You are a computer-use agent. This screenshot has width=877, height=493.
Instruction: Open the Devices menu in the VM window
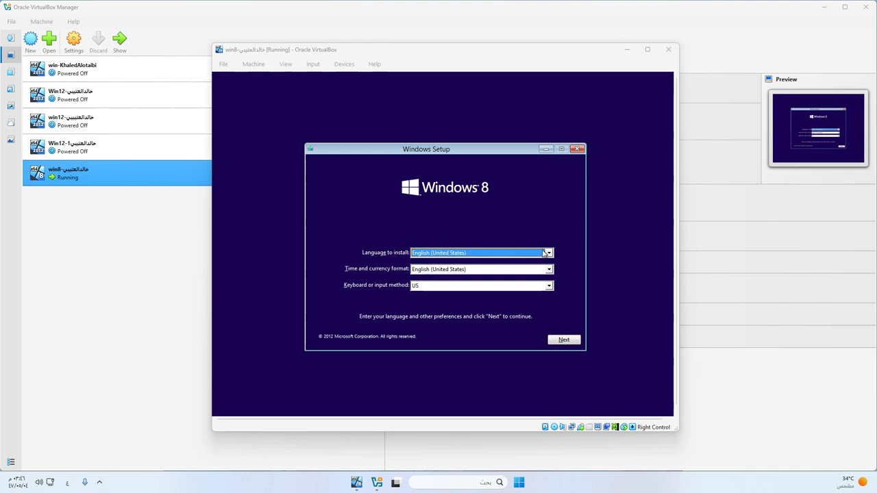pyautogui.click(x=344, y=64)
